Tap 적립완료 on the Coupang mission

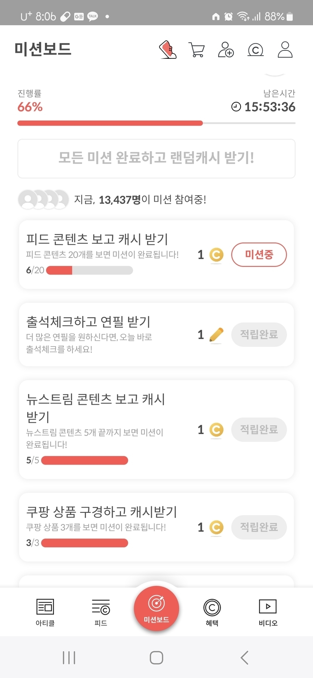[259, 527]
